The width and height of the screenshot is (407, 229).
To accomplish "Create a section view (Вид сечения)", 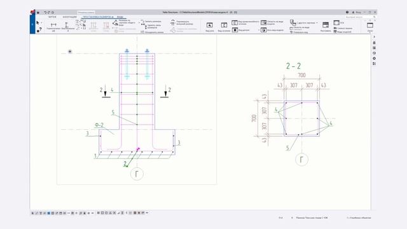I will (224, 27).
